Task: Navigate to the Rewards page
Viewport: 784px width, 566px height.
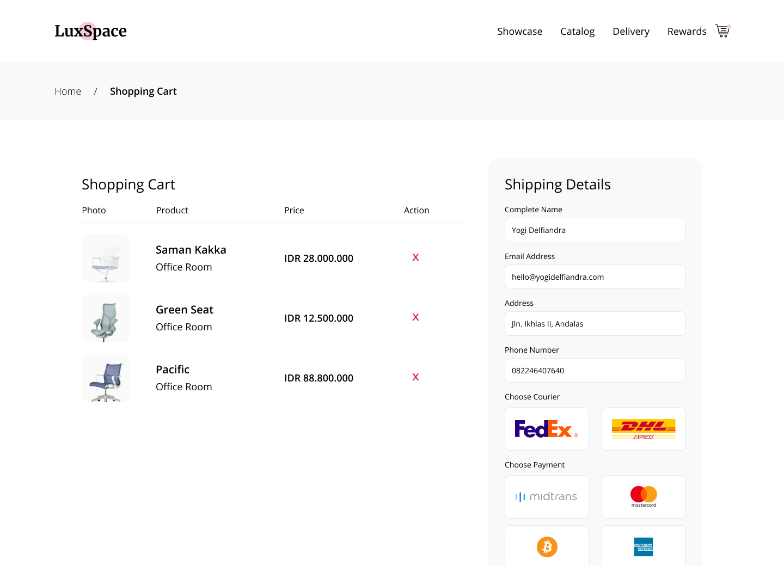Action: click(687, 32)
